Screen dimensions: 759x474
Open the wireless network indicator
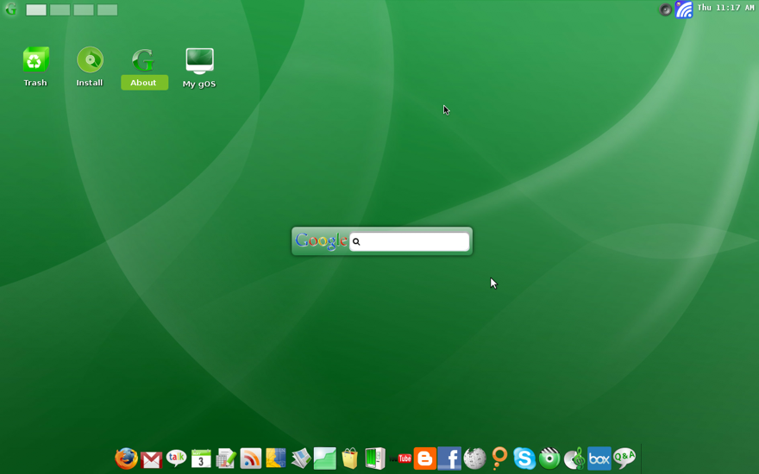pos(684,9)
